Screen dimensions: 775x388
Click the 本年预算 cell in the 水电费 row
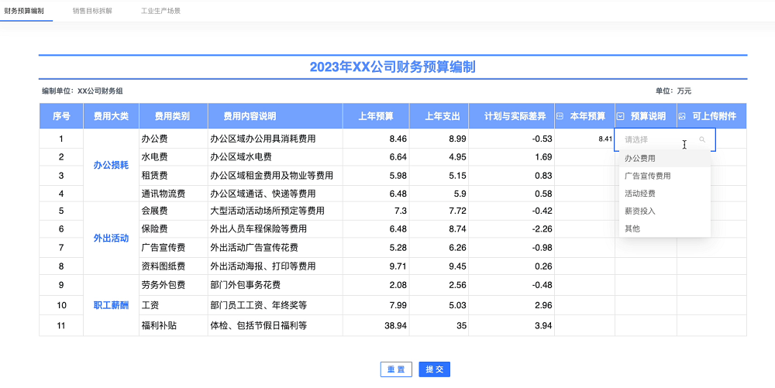[584, 157]
